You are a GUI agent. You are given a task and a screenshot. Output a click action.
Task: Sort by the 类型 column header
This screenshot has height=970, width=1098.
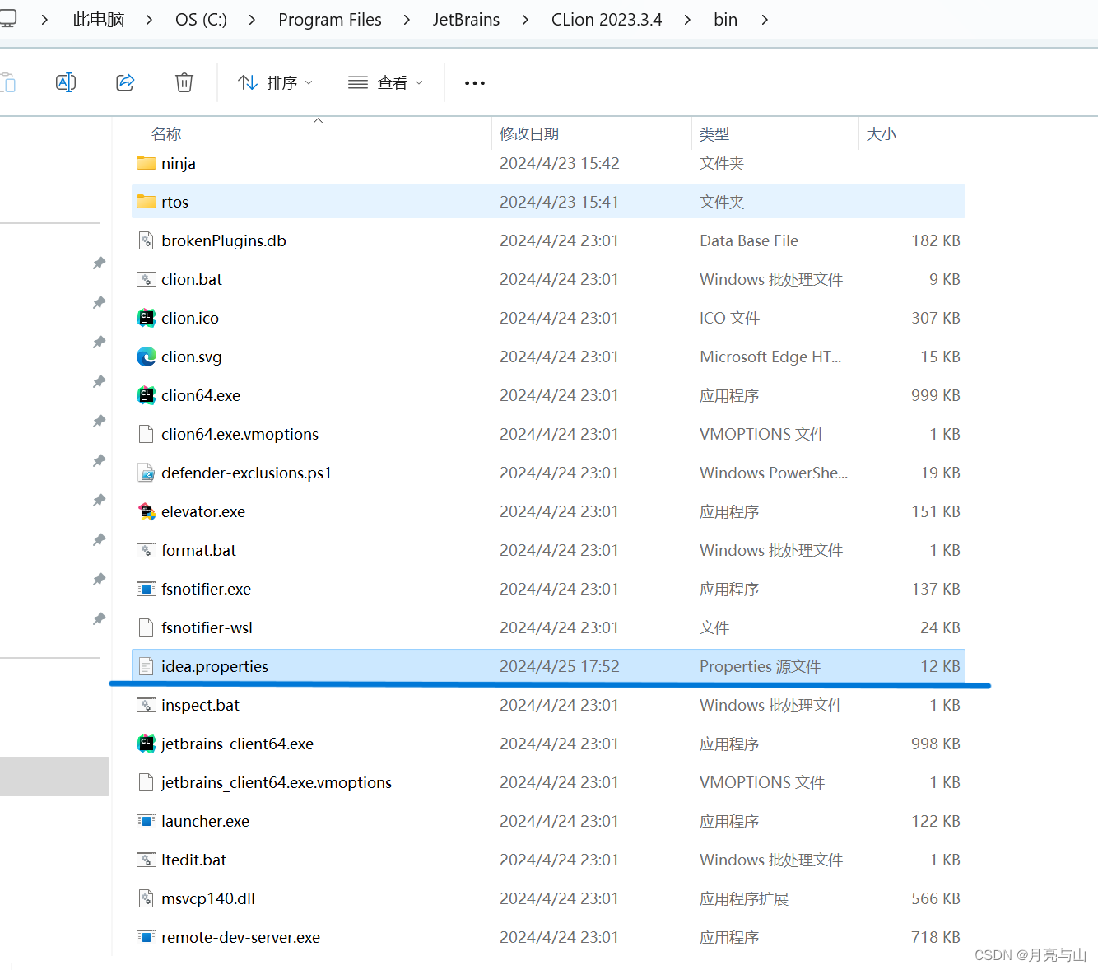(714, 134)
